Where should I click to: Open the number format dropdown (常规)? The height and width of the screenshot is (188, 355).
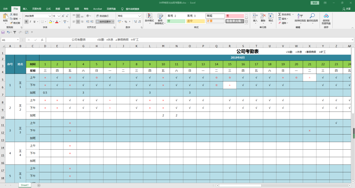[x=140, y=16]
